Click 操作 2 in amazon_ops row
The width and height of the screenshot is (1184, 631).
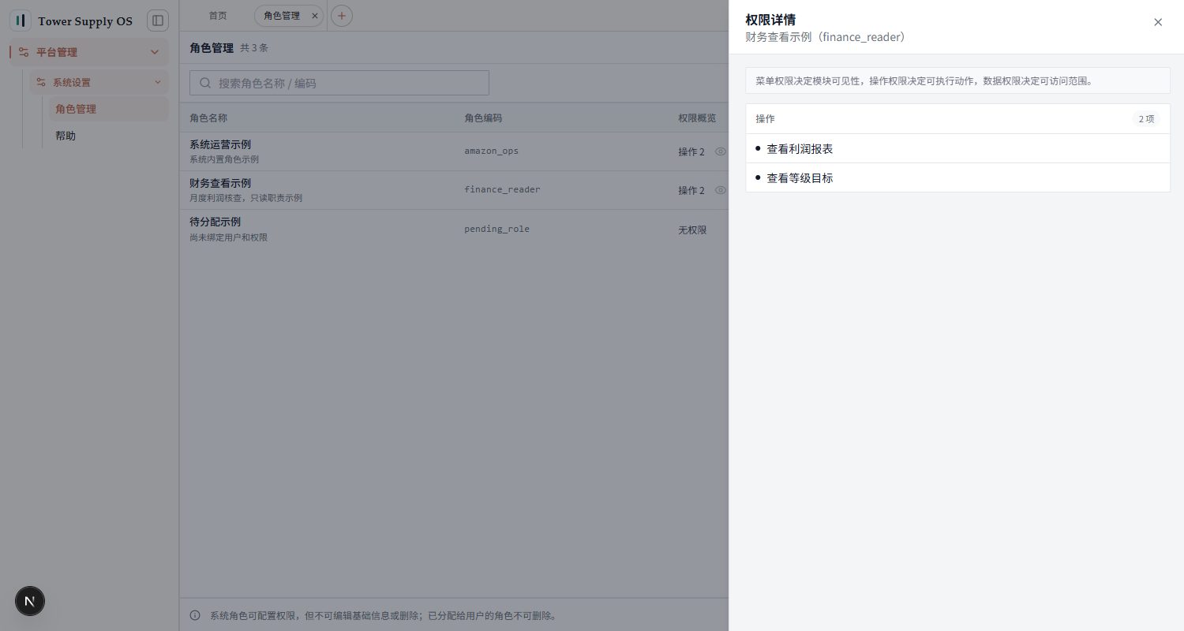pos(691,151)
